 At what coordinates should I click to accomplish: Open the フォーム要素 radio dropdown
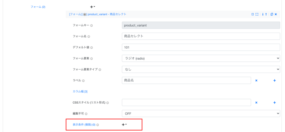[x=201, y=58]
